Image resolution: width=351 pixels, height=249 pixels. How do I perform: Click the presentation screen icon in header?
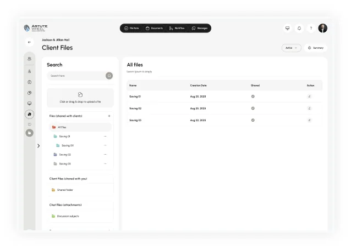coord(287,28)
